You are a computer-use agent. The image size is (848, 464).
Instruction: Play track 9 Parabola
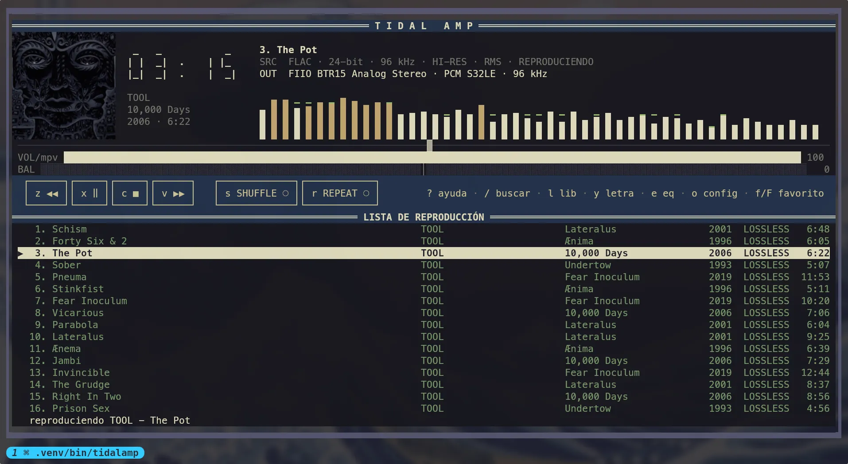(x=424, y=325)
